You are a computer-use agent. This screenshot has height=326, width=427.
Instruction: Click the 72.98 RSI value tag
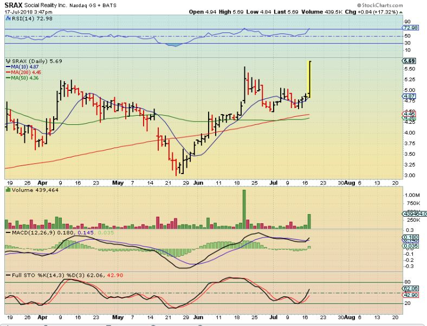click(411, 28)
